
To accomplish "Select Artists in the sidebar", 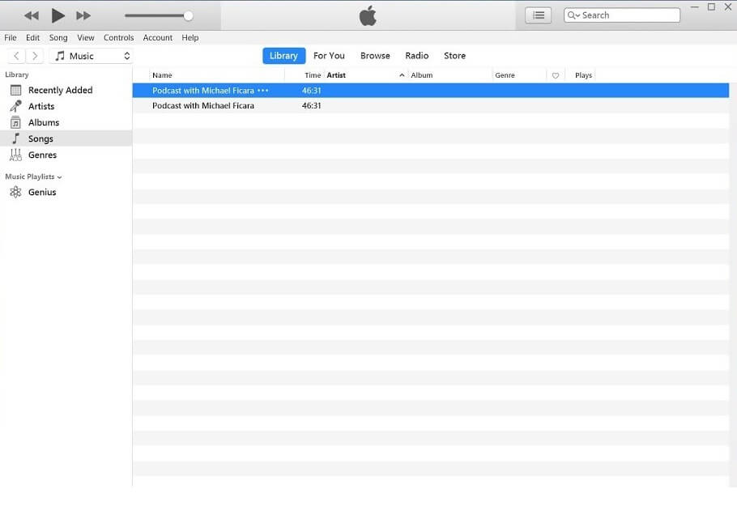I will coord(40,106).
